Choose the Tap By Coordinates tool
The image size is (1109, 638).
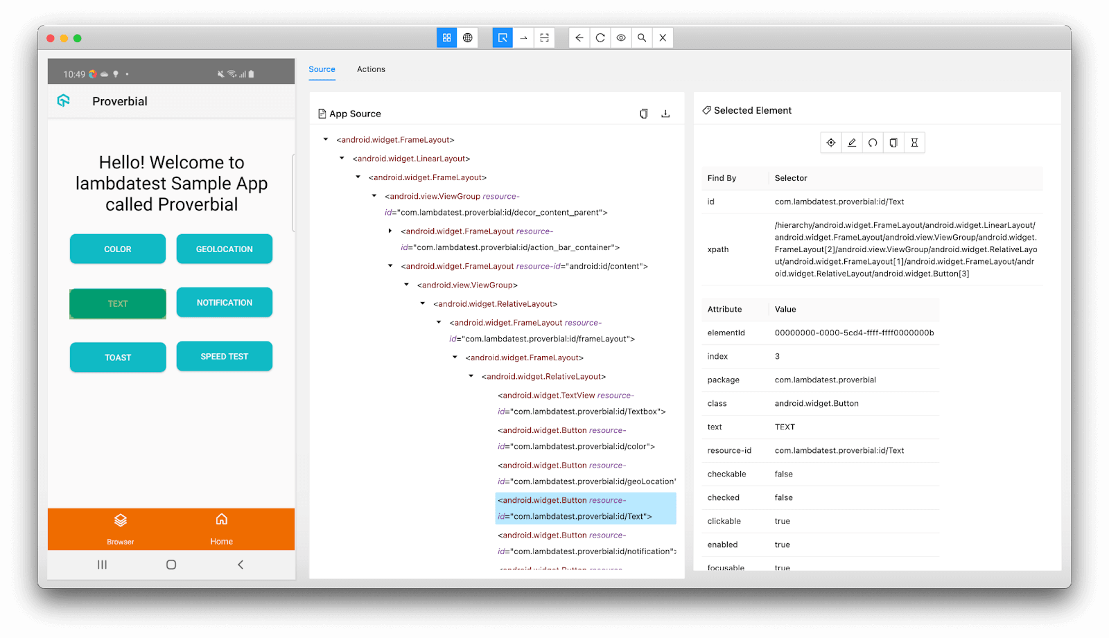point(545,38)
